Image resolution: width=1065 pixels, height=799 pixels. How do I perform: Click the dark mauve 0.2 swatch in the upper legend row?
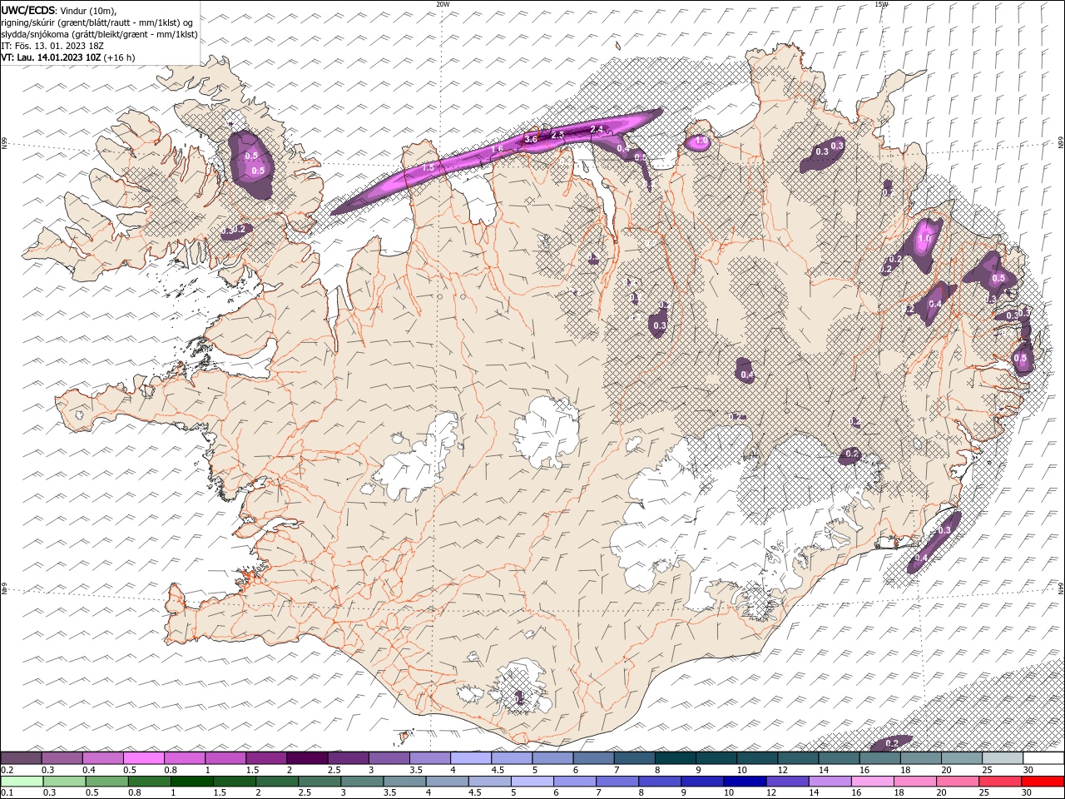(21, 758)
